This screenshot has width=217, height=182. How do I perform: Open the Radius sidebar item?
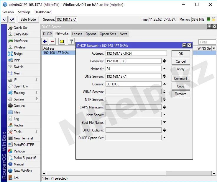19,125
